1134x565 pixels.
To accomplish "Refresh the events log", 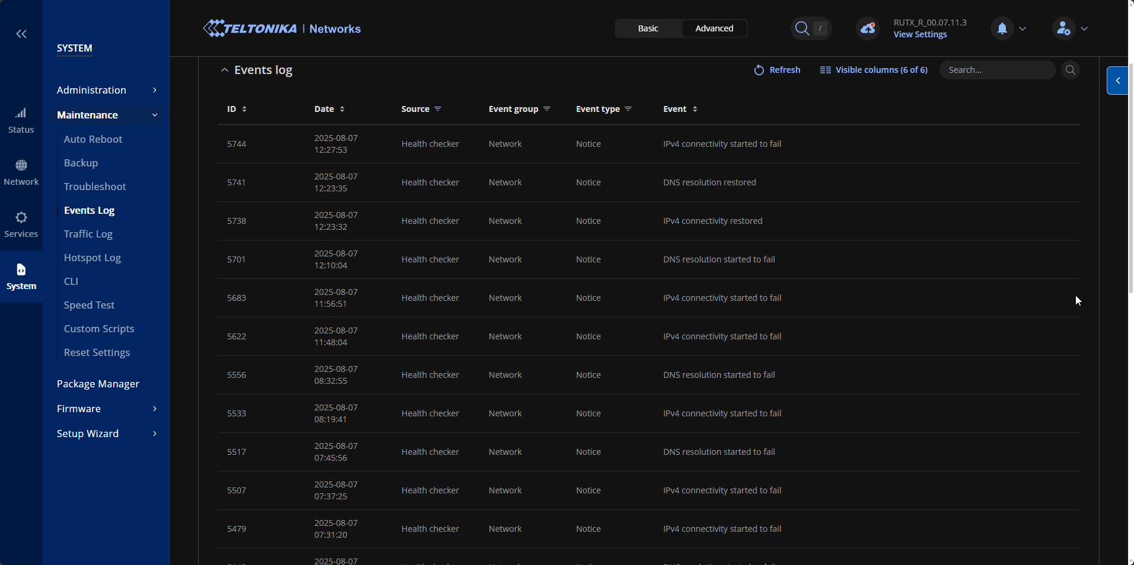I will pyautogui.click(x=777, y=70).
